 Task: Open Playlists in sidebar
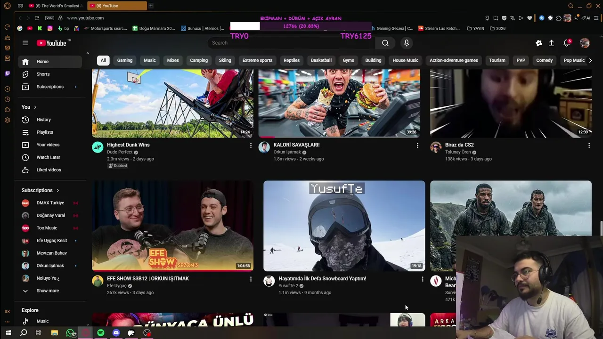point(50,132)
